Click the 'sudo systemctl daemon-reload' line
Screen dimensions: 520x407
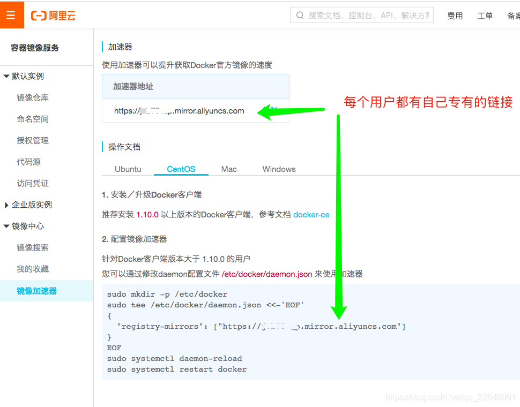[174, 358]
